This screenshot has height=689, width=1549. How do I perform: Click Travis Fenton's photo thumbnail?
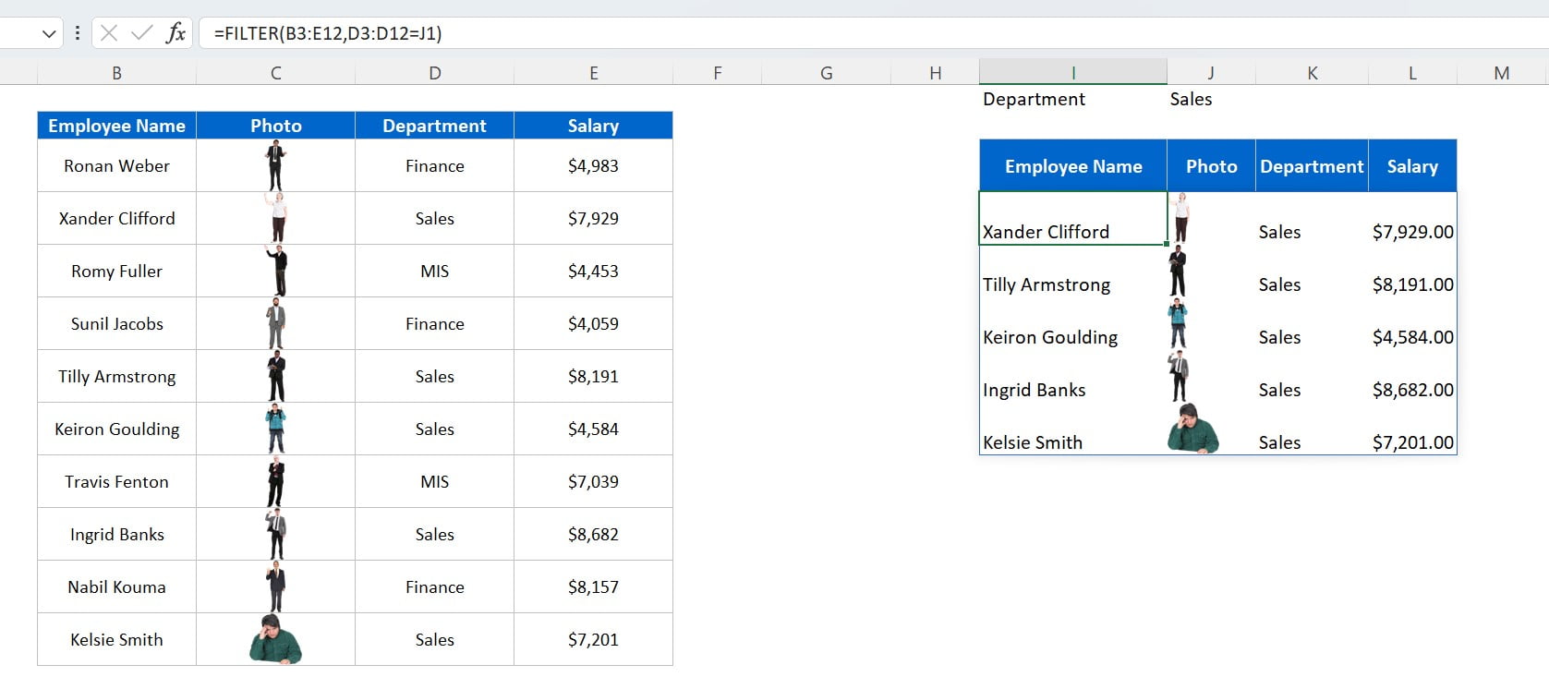275,481
